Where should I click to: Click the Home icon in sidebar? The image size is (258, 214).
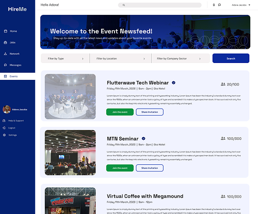[6, 31]
